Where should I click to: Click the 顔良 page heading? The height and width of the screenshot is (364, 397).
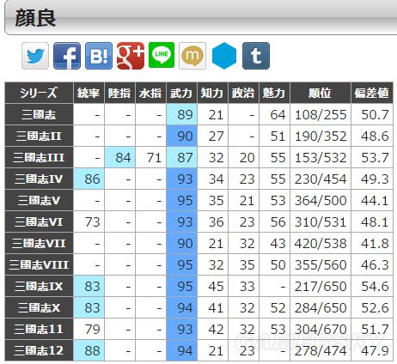(x=35, y=18)
